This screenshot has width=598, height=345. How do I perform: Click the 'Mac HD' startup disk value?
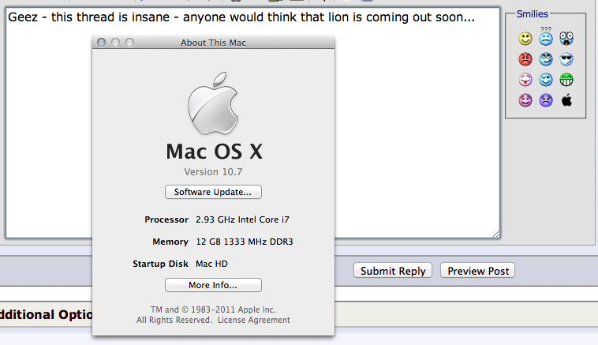[211, 264]
